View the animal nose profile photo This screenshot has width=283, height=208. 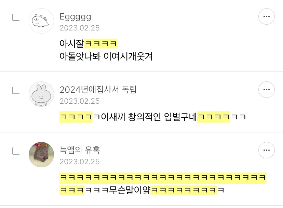(x=41, y=155)
